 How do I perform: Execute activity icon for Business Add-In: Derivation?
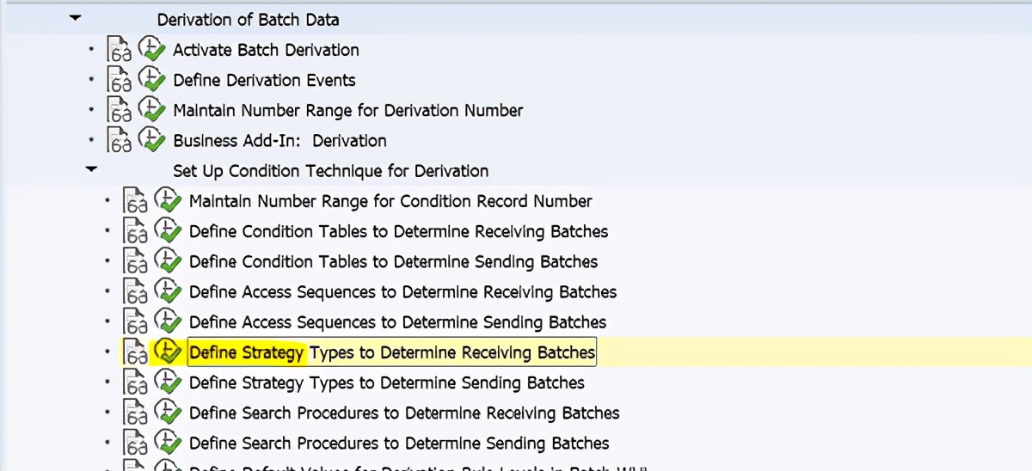(x=151, y=140)
